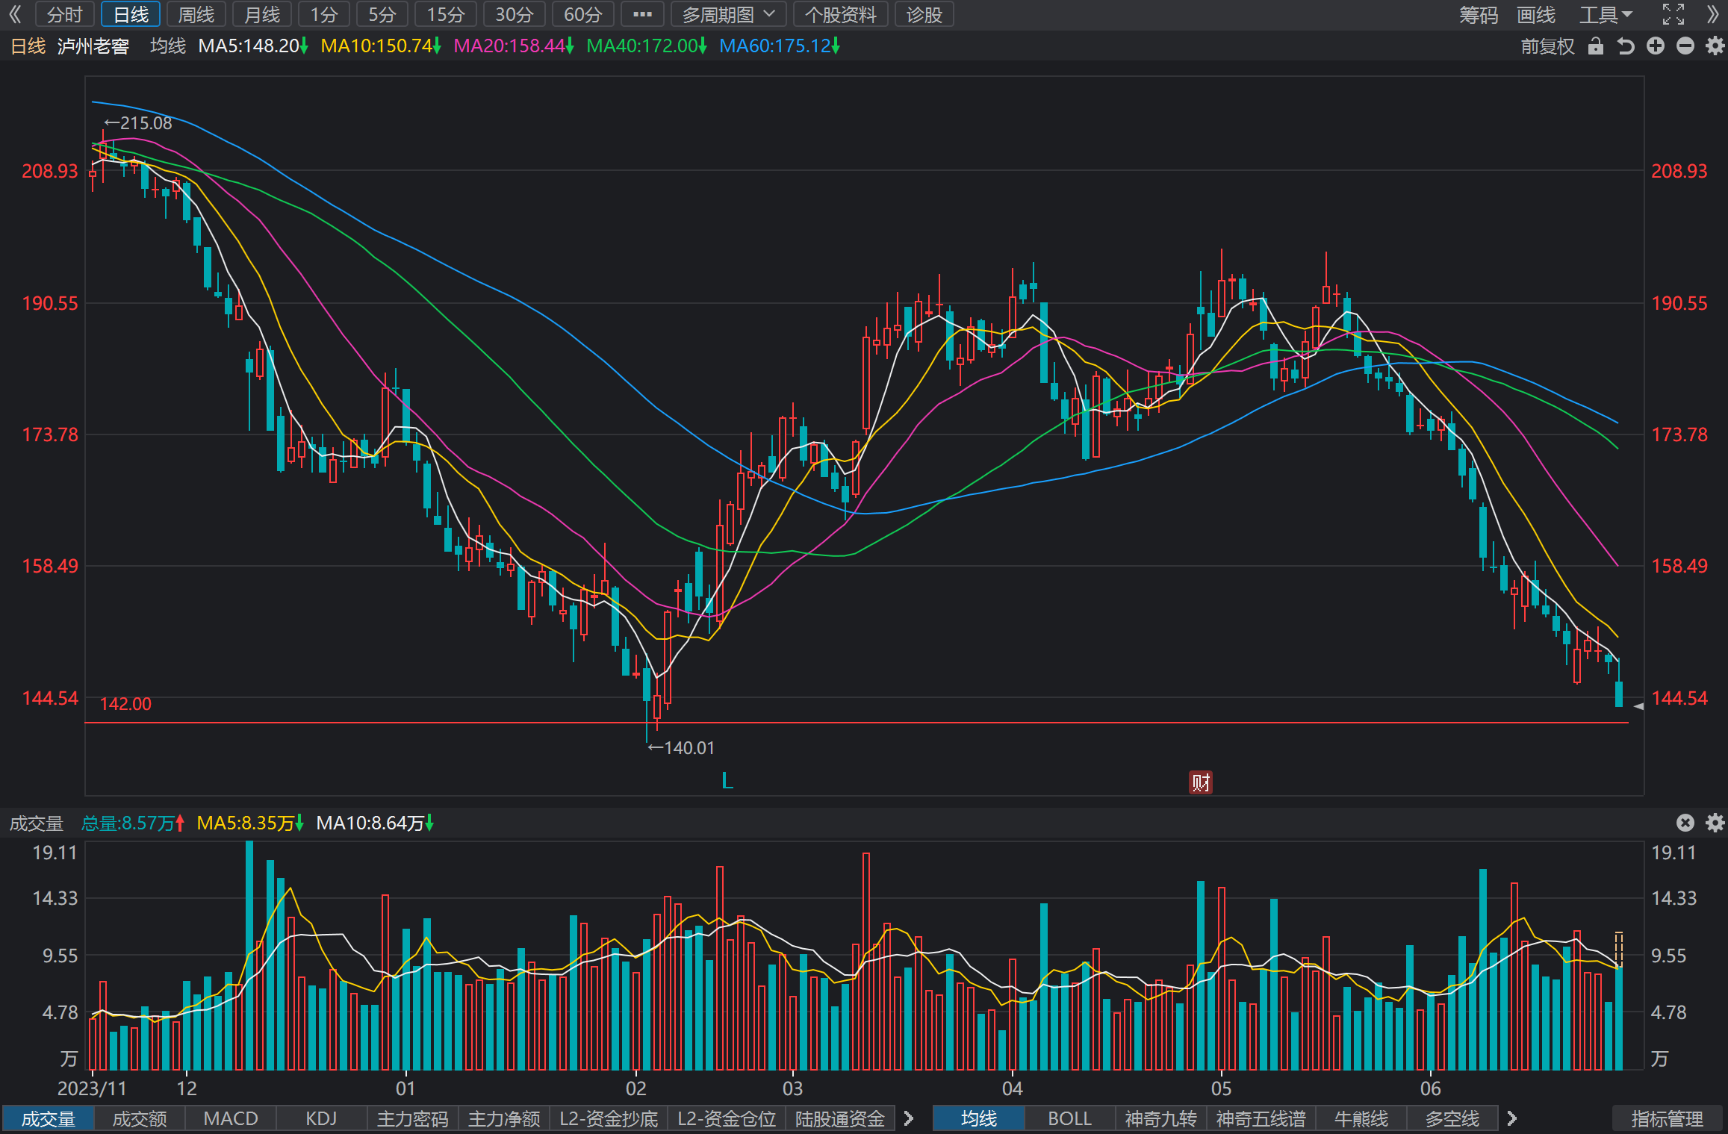Viewport: 1728px width, 1134px height.
Task: Click the MA40:172.00 indicator value
Action: [647, 46]
